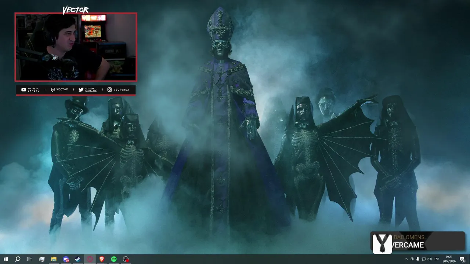The height and width of the screenshot is (264, 470).
Task: Open the Windows Start menu
Action: [x=6, y=259]
